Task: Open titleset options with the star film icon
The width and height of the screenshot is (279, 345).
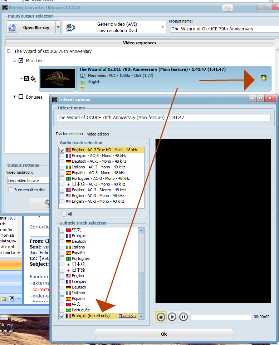Action: click(264, 78)
